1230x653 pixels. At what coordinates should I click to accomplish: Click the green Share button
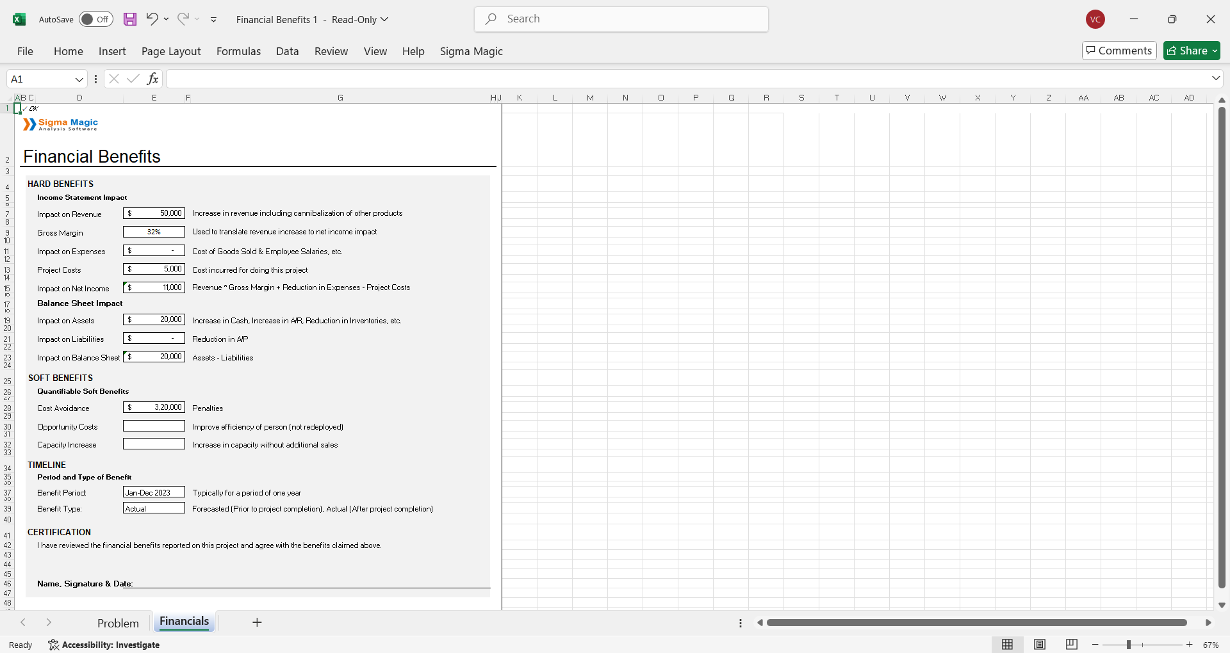pos(1192,51)
